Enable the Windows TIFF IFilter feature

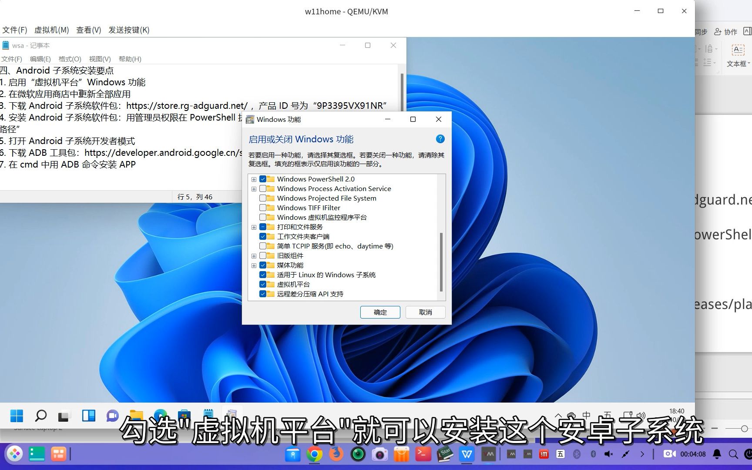pyautogui.click(x=263, y=208)
